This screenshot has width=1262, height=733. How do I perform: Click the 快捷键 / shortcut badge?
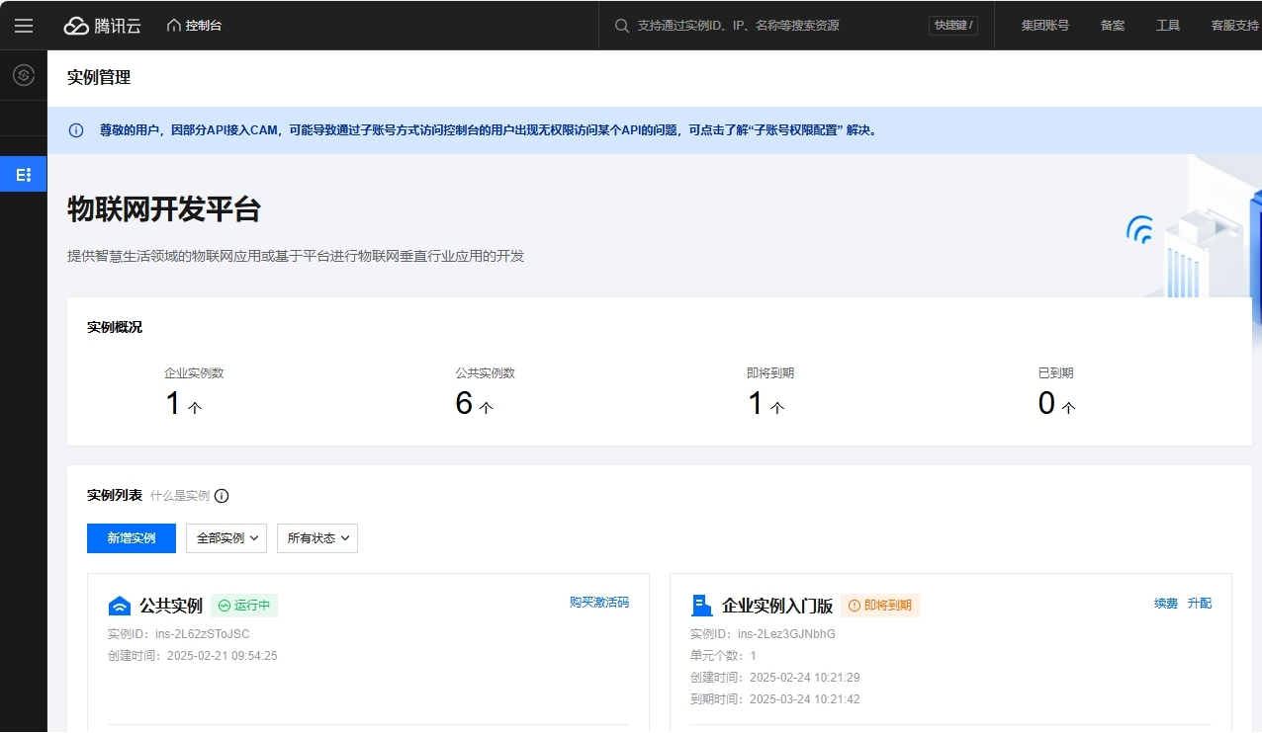click(x=953, y=26)
